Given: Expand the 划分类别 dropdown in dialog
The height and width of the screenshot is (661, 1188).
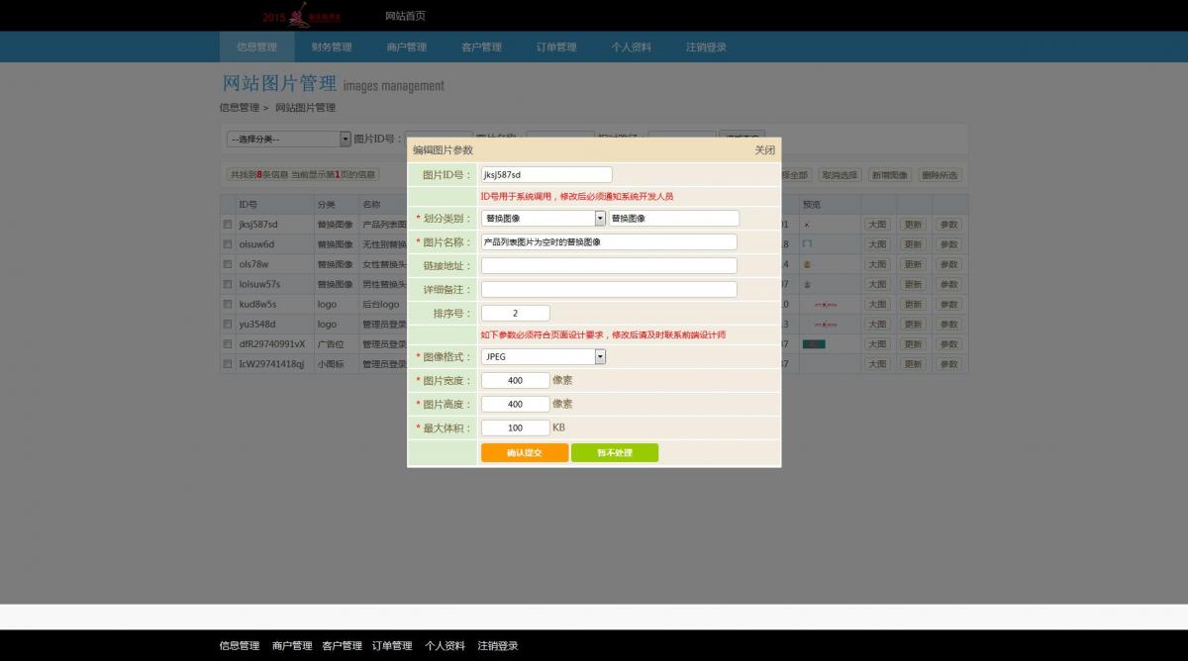Looking at the screenshot, I should [x=543, y=218].
